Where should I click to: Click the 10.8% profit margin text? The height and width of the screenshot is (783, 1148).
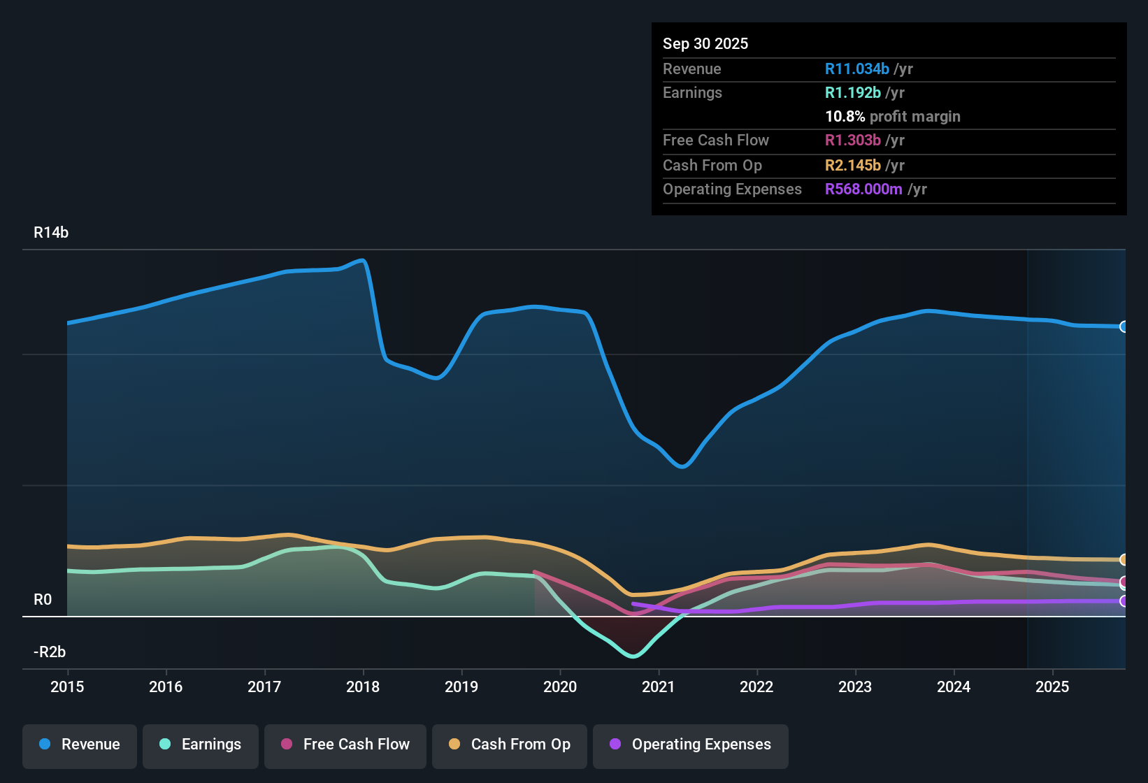(845, 116)
